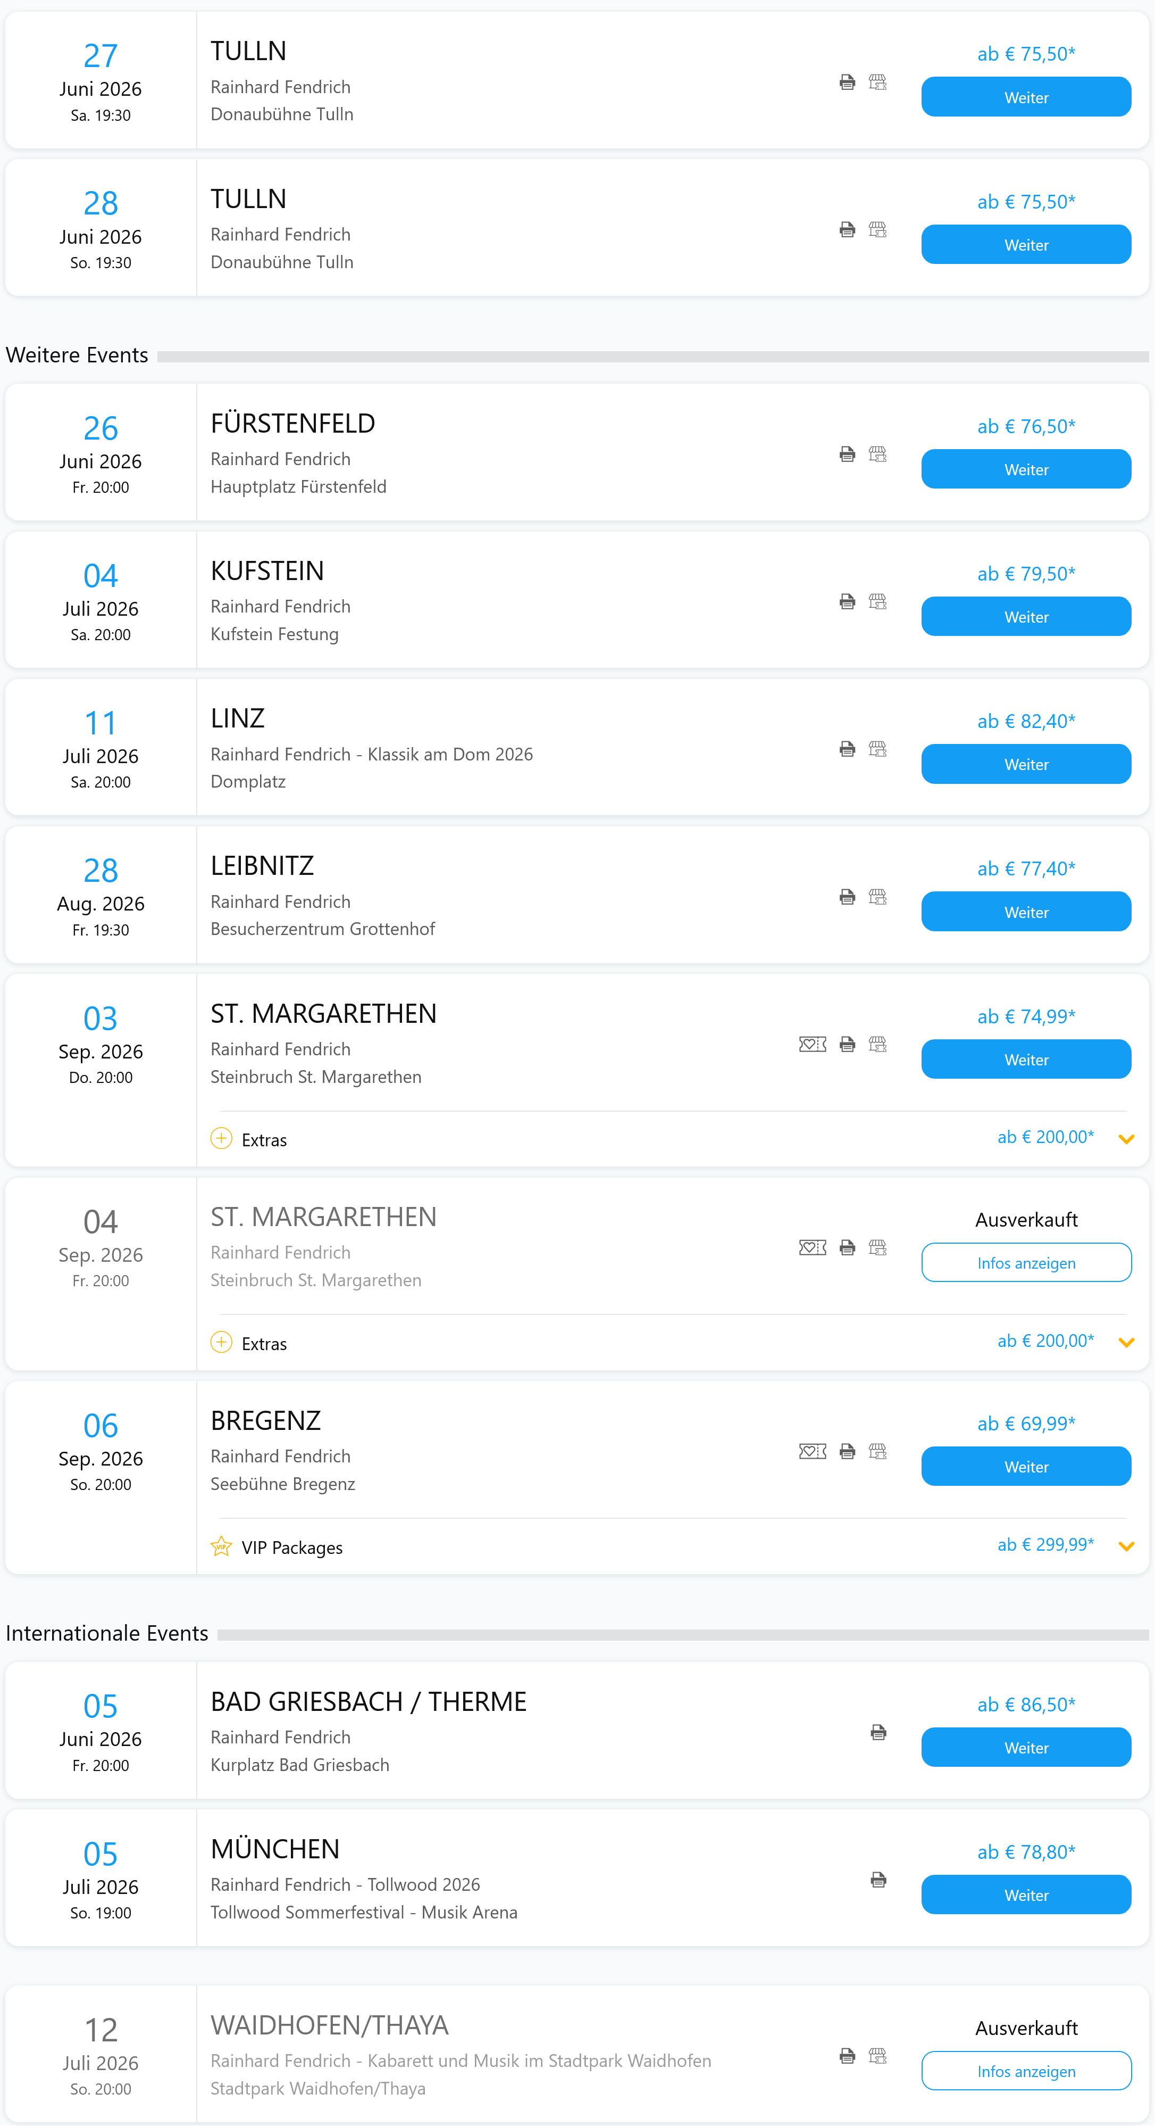Image resolution: width=1155 pixels, height=2126 pixels.
Task: Open Infos anzeigen for St. Margarethen 04 Sep.
Action: [x=1026, y=1263]
